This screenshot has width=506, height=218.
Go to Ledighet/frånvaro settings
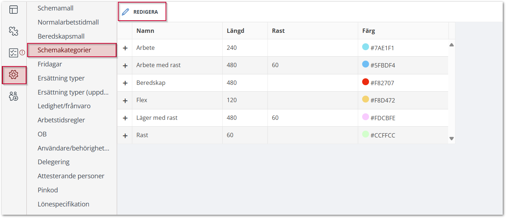[x=64, y=106]
